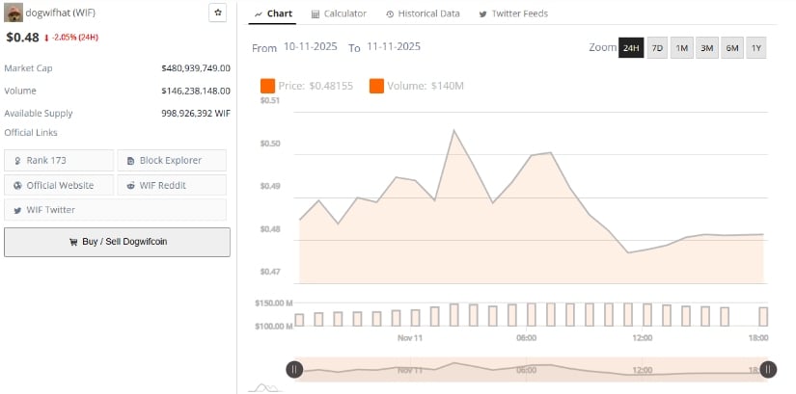Set zoom to 1M
796x394 pixels.
[x=681, y=48]
